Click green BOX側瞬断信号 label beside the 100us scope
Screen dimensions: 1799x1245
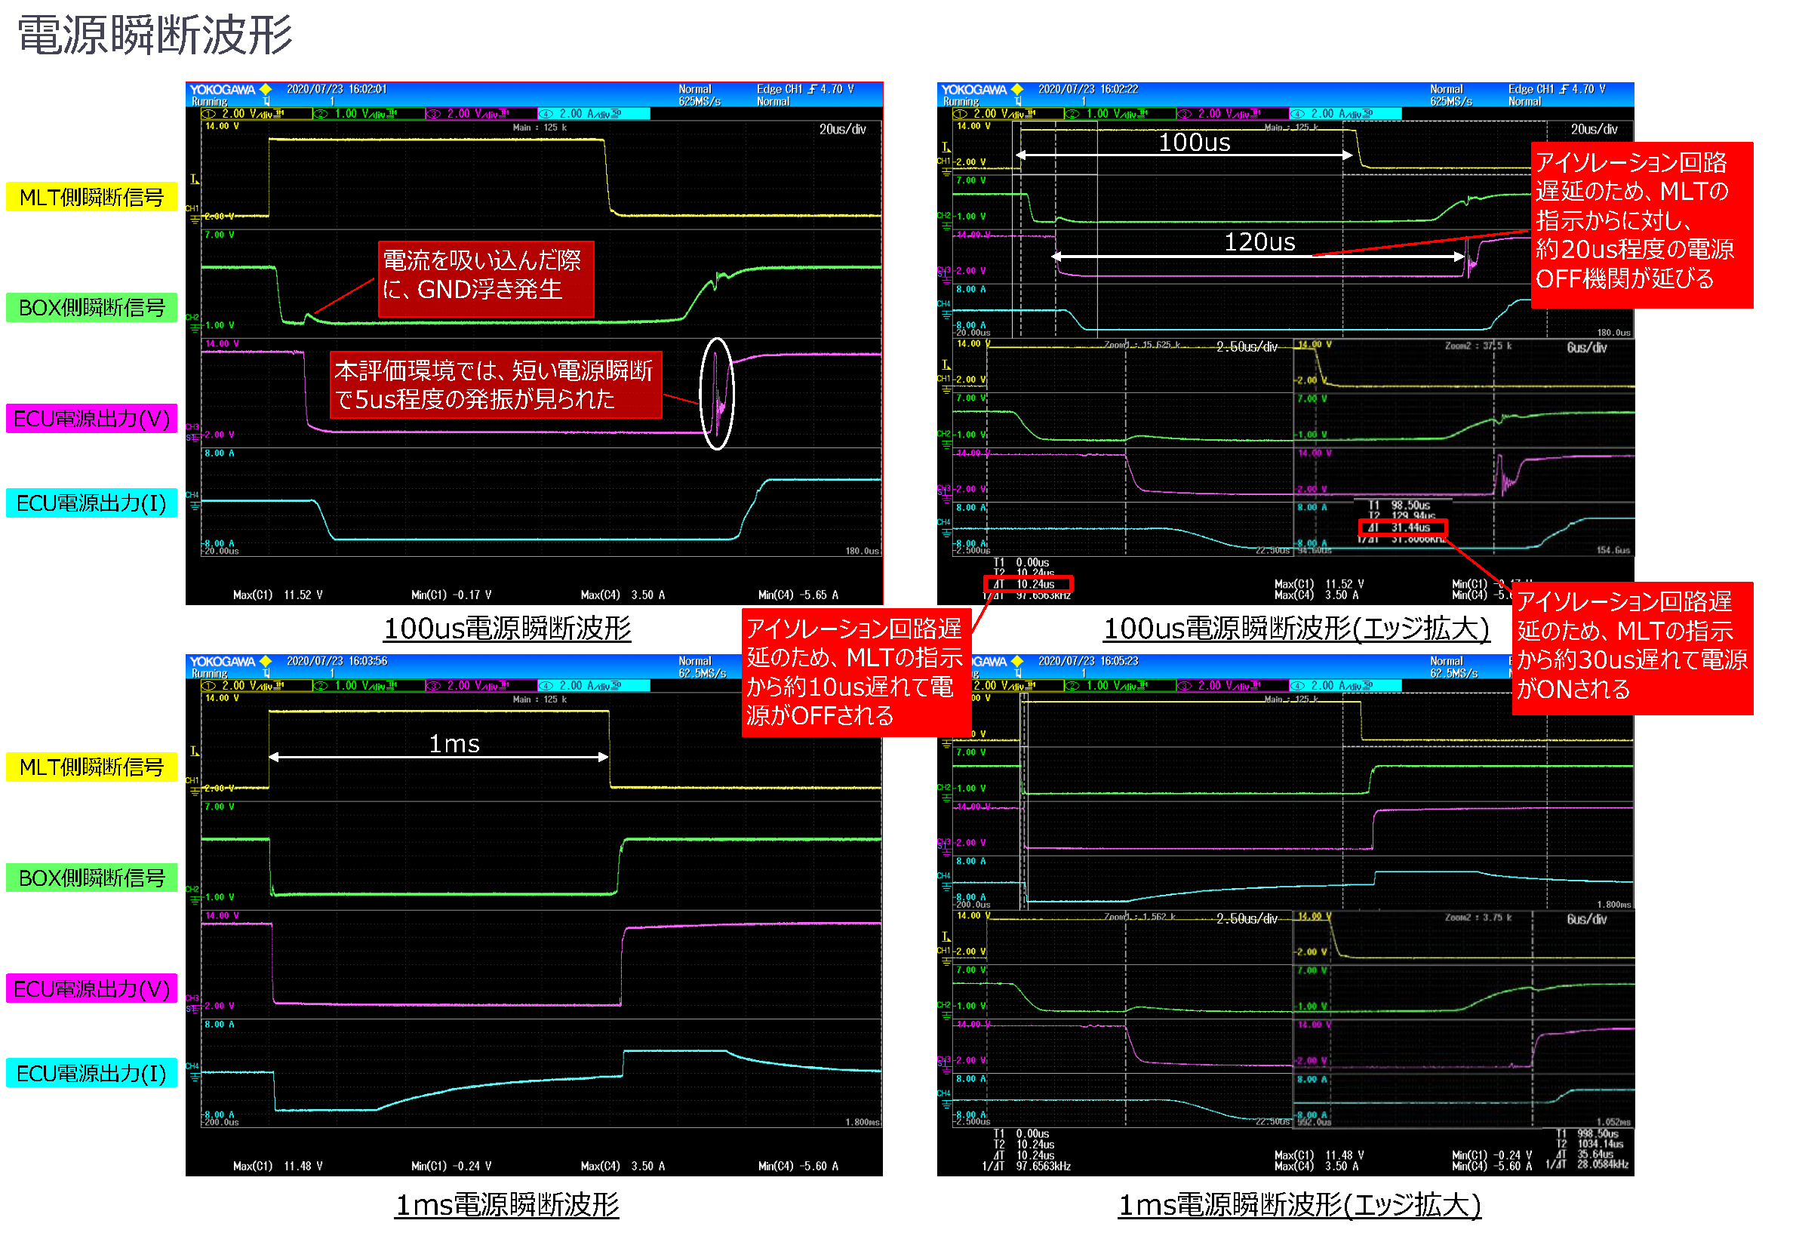point(91,307)
